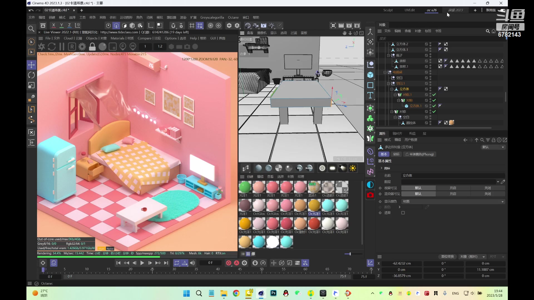The image size is (534, 300).
Task: Set 视窗可见 to 关闭
Action: (x=488, y=188)
